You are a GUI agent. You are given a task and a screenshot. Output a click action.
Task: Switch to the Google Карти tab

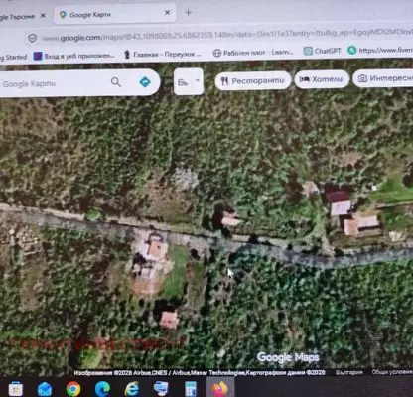click(x=113, y=14)
